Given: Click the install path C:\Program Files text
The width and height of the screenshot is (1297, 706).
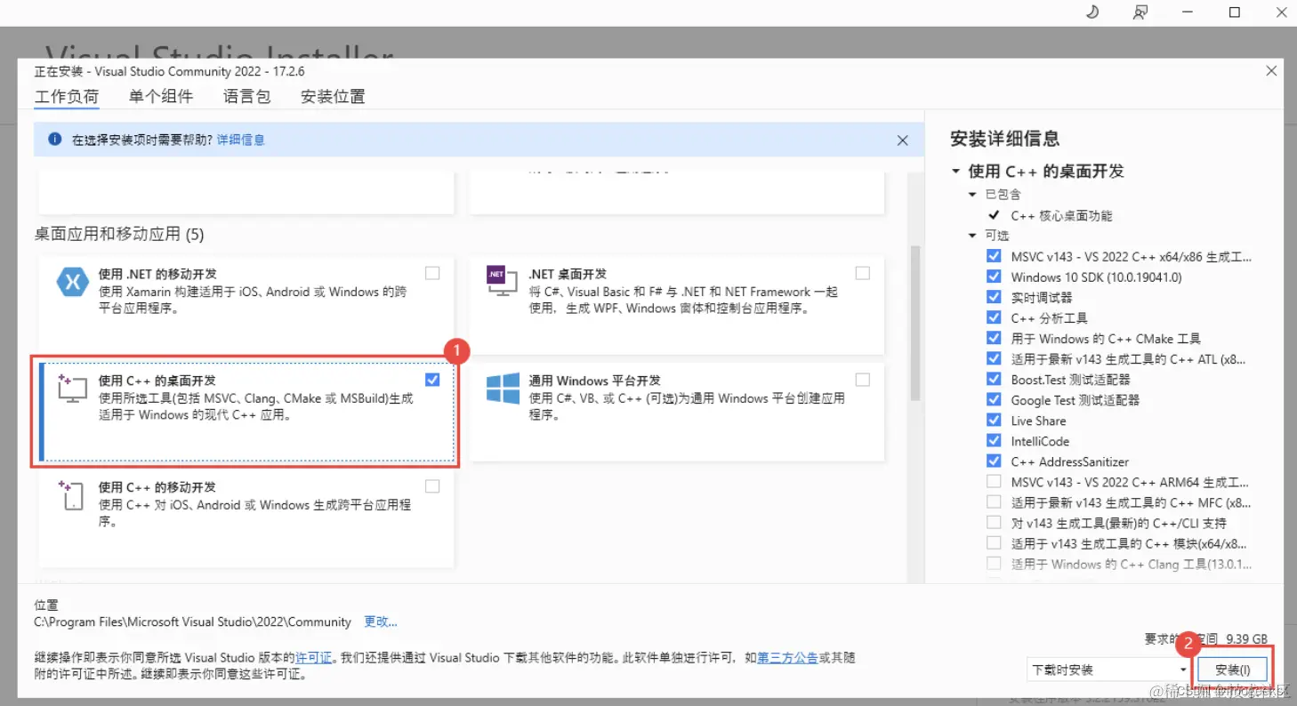Looking at the screenshot, I should click(192, 622).
